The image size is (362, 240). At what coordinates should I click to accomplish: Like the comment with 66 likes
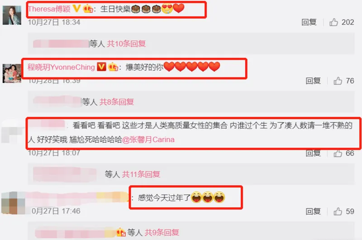[338, 154]
